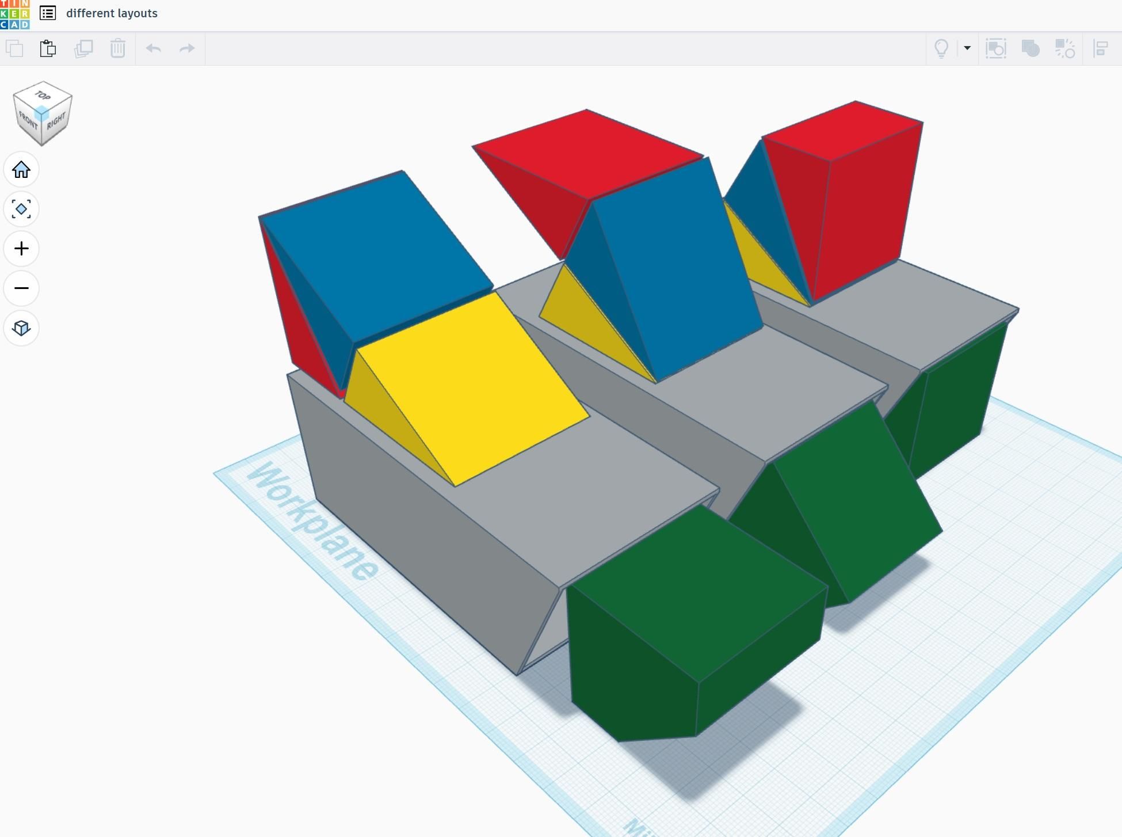The width and height of the screenshot is (1122, 837).
Task: Zoom in with plus button
Action: (21, 249)
